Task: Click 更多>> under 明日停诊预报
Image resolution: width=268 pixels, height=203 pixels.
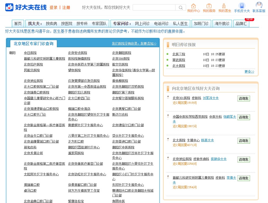Action: click(x=249, y=72)
